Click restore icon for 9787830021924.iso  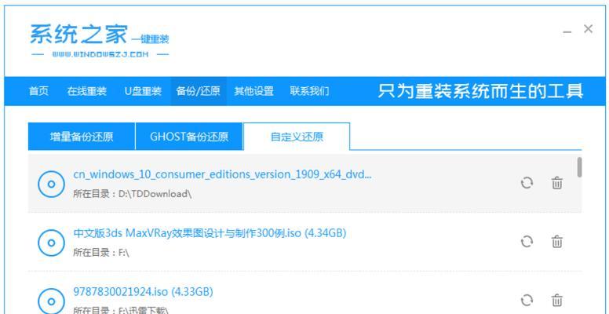click(x=527, y=300)
